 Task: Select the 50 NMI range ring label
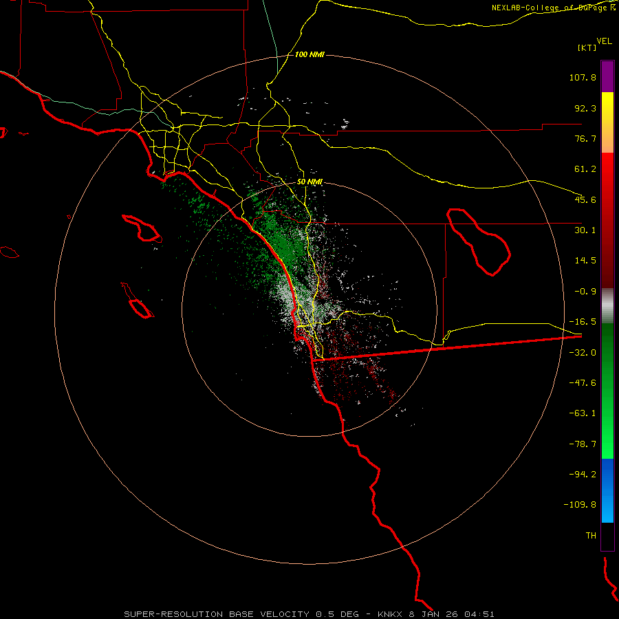click(309, 182)
